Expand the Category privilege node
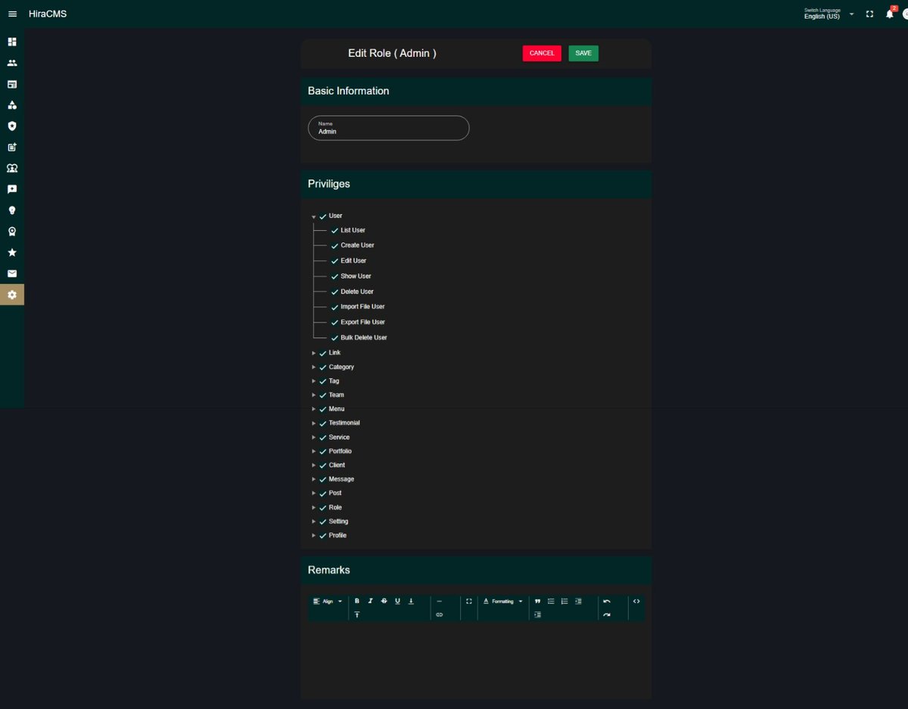 (314, 367)
